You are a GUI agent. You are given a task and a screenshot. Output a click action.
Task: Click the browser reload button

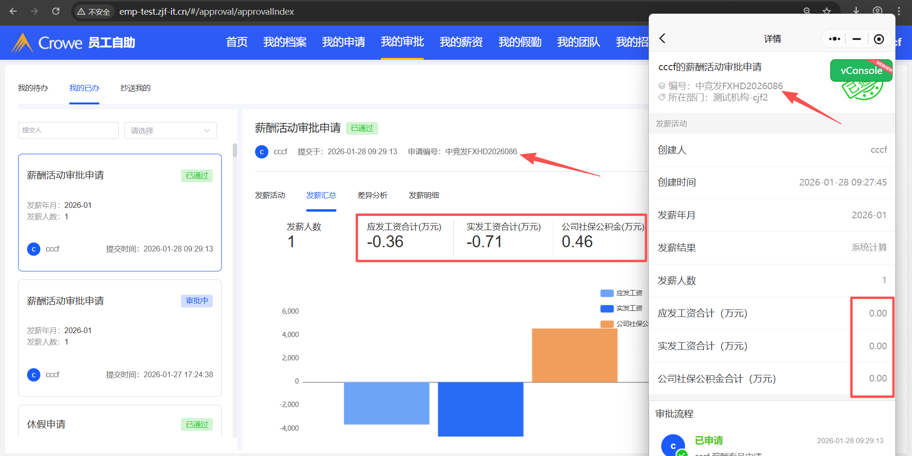[x=56, y=11]
